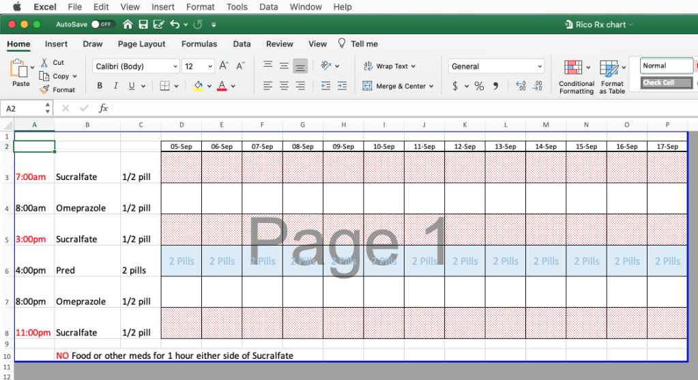The image size is (698, 380).
Task: Click the yellow fill color button
Action: pyautogui.click(x=198, y=86)
